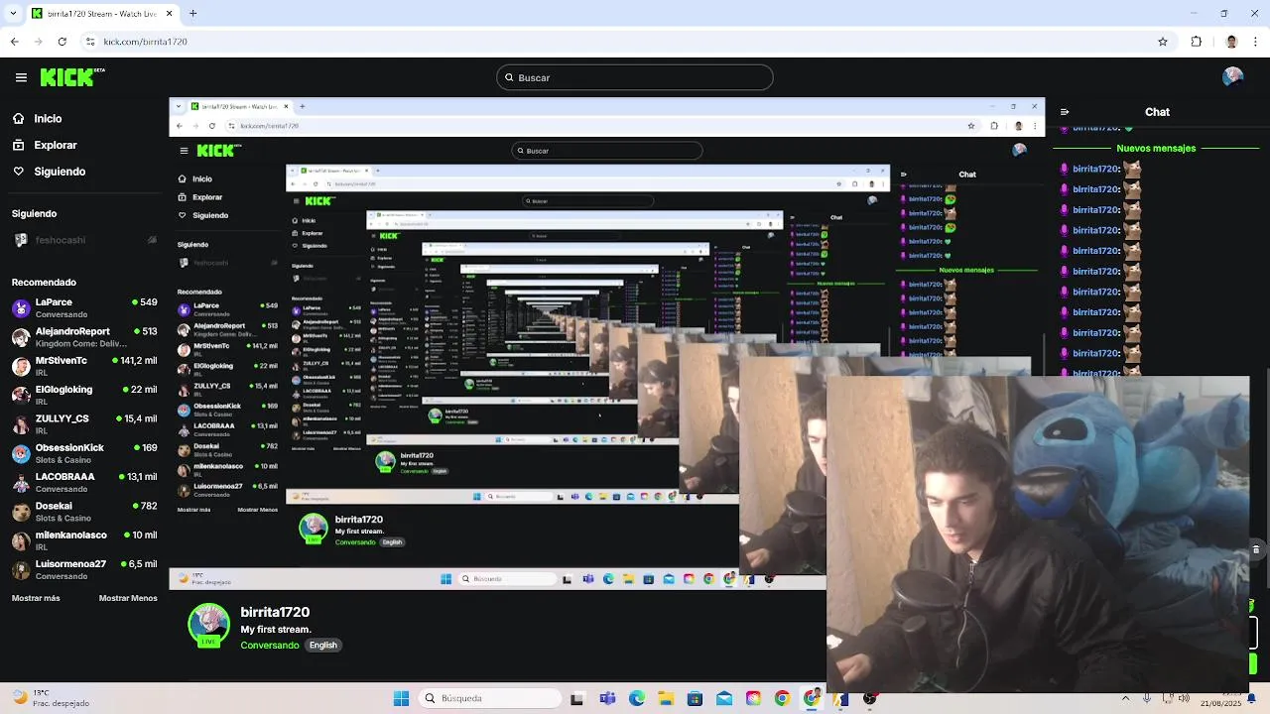The height and width of the screenshot is (714, 1270).
Task: Open the weather widget on taskbar
Action: point(53,698)
